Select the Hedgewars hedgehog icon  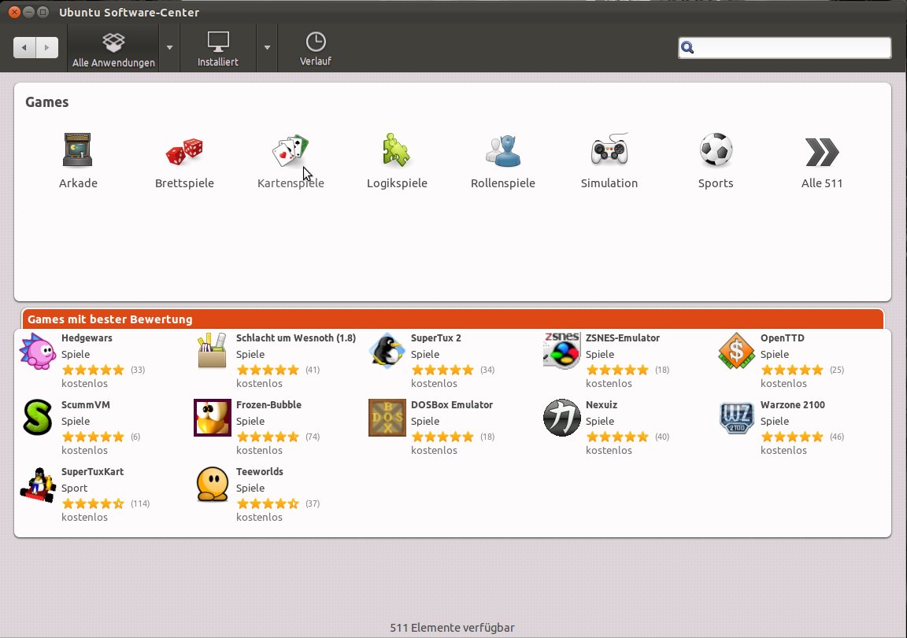coord(38,351)
